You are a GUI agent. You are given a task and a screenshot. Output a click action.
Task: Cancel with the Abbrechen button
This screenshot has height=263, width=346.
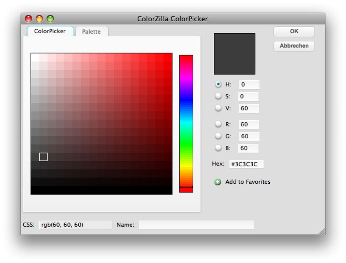pos(293,46)
